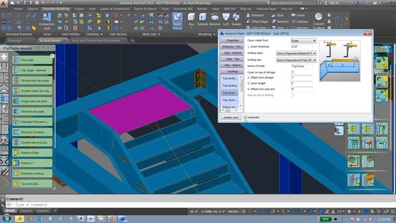Select the Box solid tool
The height and width of the screenshot is (223, 396).
coord(191,19)
